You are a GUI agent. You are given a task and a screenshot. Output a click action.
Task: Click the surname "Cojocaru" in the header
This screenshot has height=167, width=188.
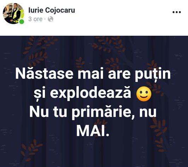[60, 10]
